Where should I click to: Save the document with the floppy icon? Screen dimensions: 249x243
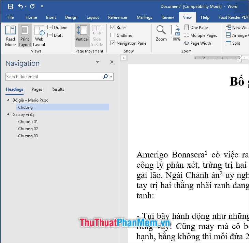(11, 6)
